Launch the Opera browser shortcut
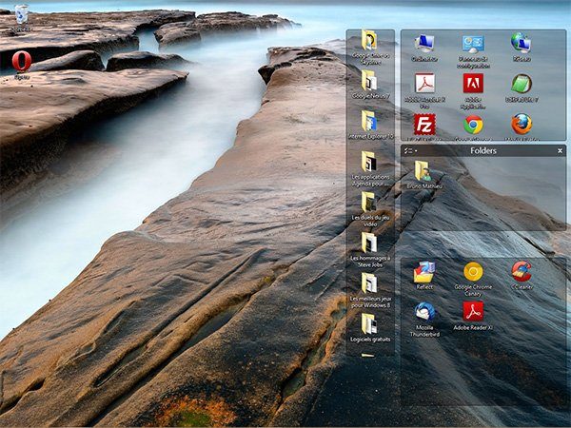 [x=22, y=65]
